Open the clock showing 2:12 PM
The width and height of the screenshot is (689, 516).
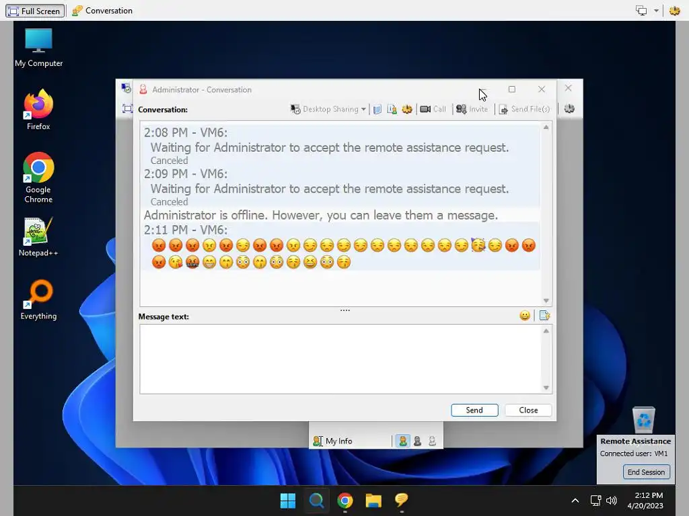[x=645, y=500]
